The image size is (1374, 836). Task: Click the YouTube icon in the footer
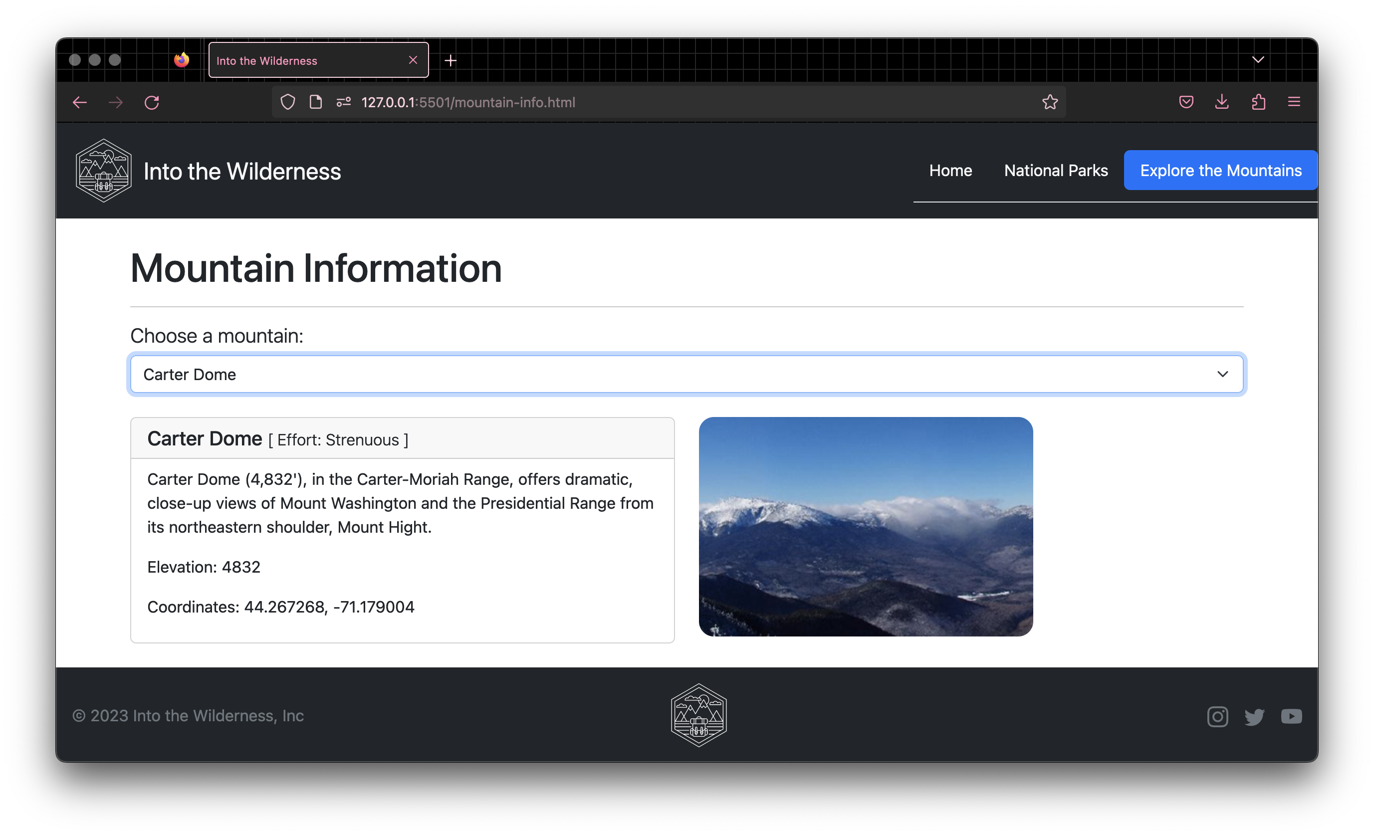coord(1291,716)
